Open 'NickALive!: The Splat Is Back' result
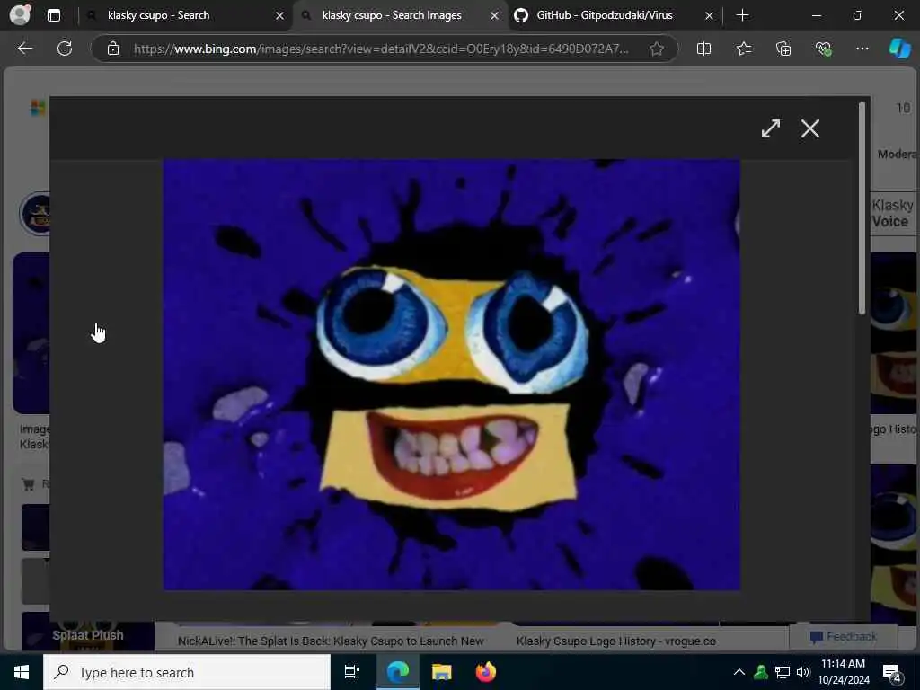Screen dimensions: 920x690 click(x=331, y=641)
